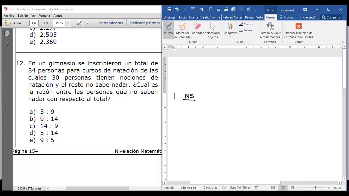The height and width of the screenshot is (196, 349).
Task: Switch to Web Layout view
Action: [x=292, y=188]
